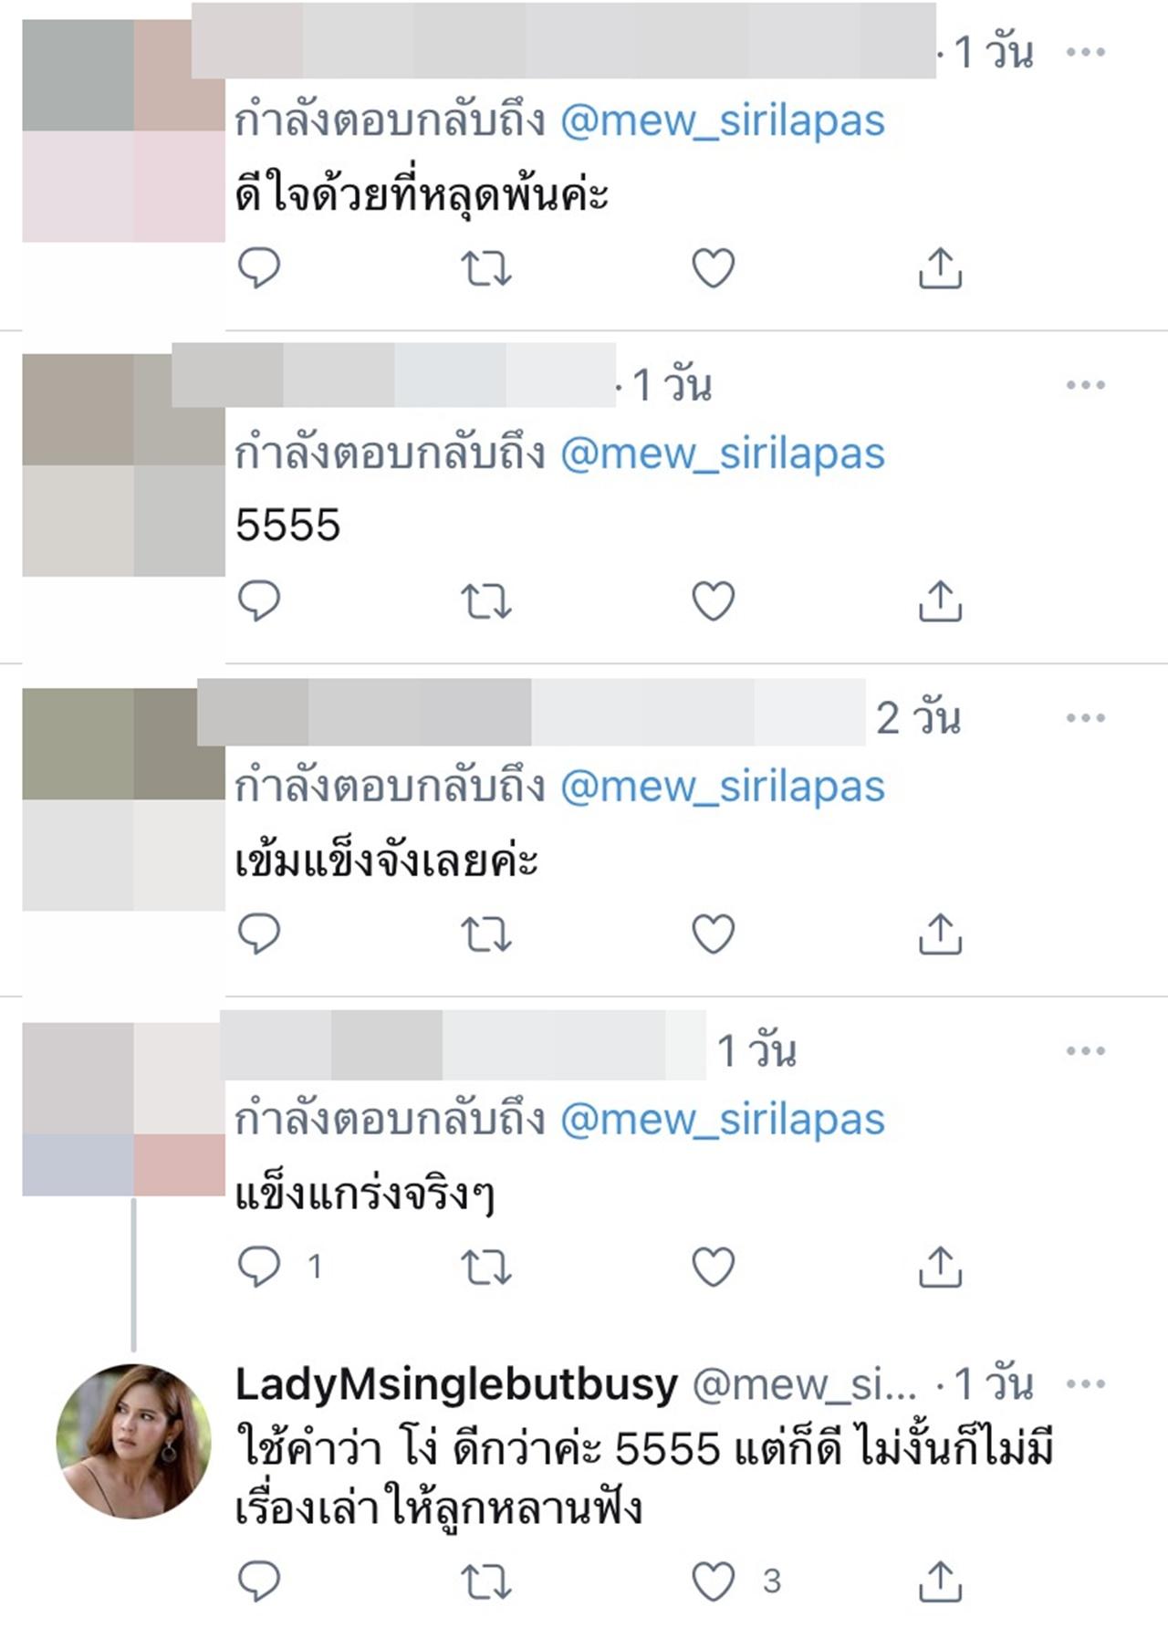Expand options for LadyMsinglebutbusy's reply
Screen dimensions: 1168x1638
(x=1085, y=1384)
